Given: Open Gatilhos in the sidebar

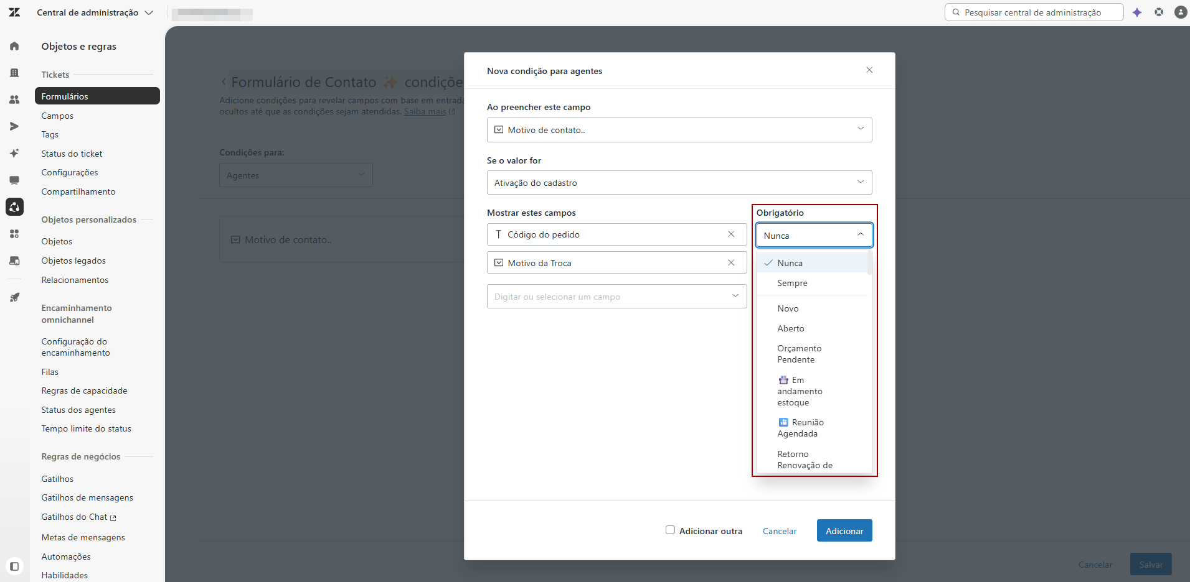Looking at the screenshot, I should pos(57,479).
